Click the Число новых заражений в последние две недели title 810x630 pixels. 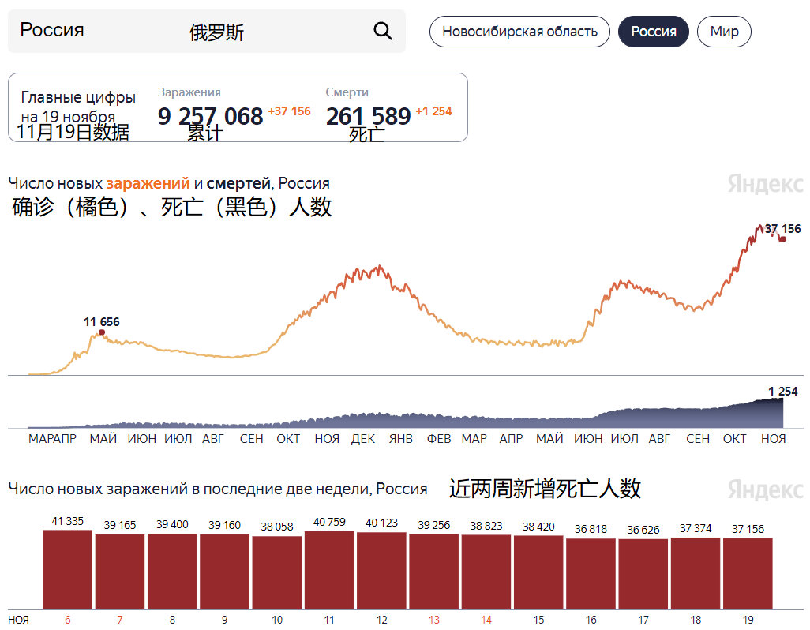pos(218,489)
